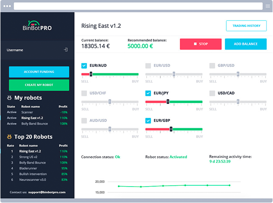Click the USD/CHF slider handle
Image resolution: width=273 pixels, height=203 pixels.
[x=110, y=102]
